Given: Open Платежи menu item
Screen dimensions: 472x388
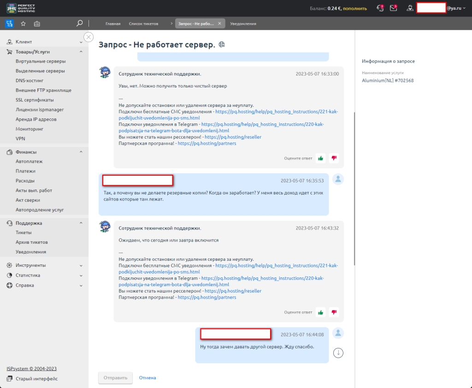Looking at the screenshot, I should (26, 171).
